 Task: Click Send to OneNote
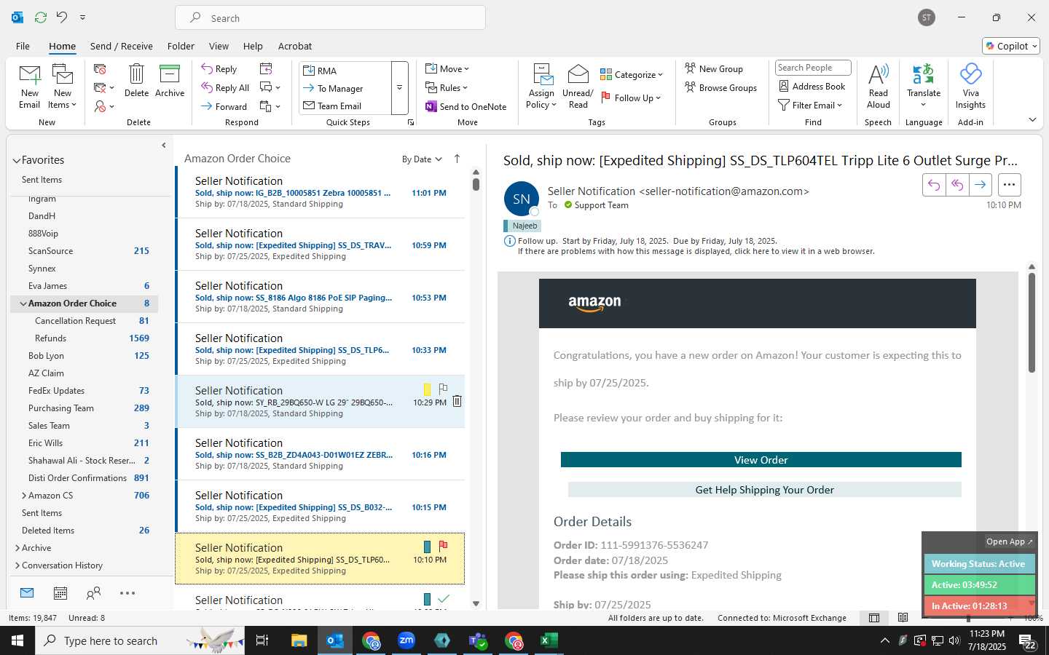[x=466, y=106]
